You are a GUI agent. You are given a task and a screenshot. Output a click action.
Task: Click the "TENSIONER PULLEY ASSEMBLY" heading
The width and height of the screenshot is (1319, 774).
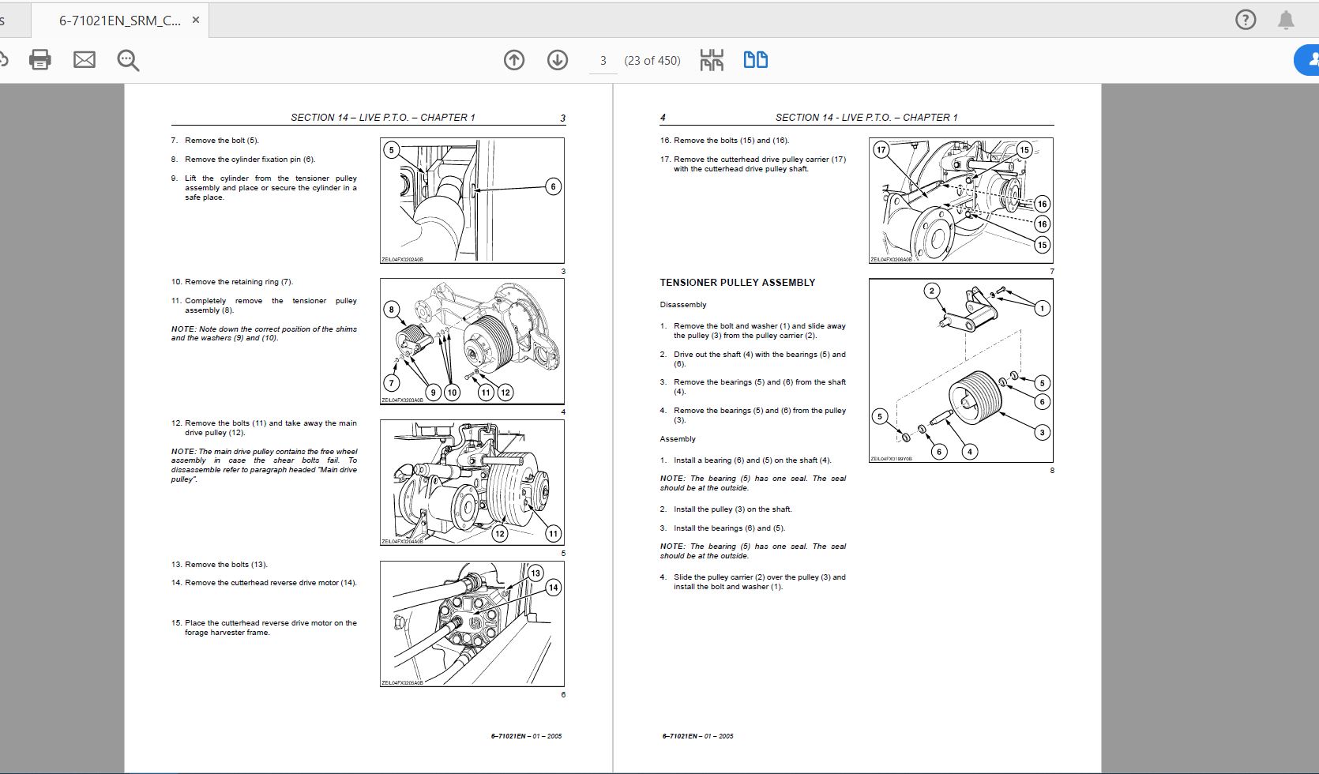tap(738, 283)
